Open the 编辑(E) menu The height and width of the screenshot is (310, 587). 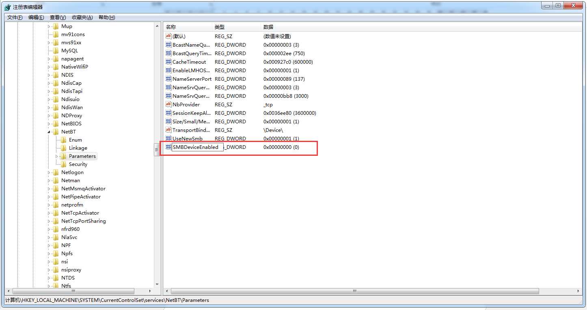click(x=36, y=17)
